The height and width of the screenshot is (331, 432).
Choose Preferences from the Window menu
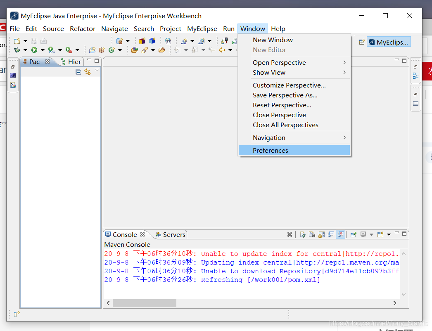[x=294, y=150]
